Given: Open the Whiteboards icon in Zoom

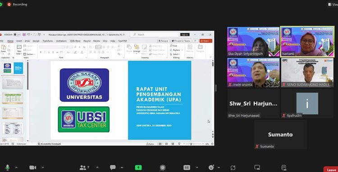Looking at the screenshot, I should tap(257, 168).
